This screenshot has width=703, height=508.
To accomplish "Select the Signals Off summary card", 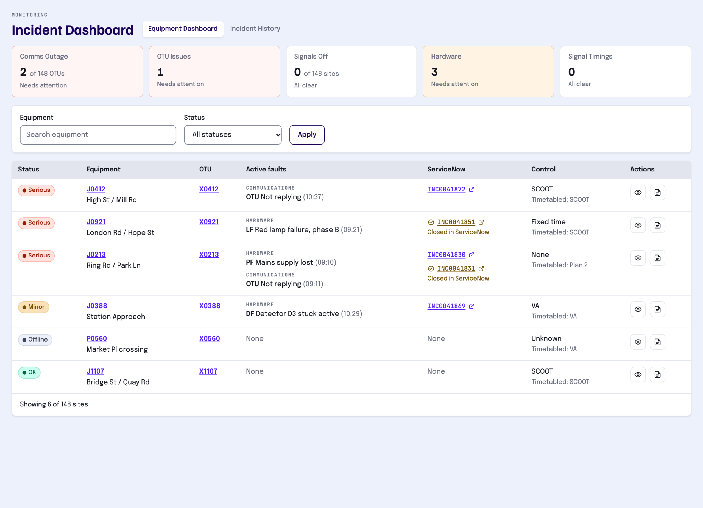I will (351, 72).
